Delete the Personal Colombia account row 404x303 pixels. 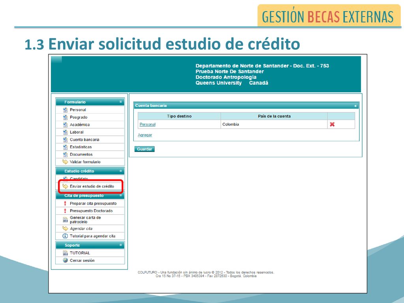[332, 124]
